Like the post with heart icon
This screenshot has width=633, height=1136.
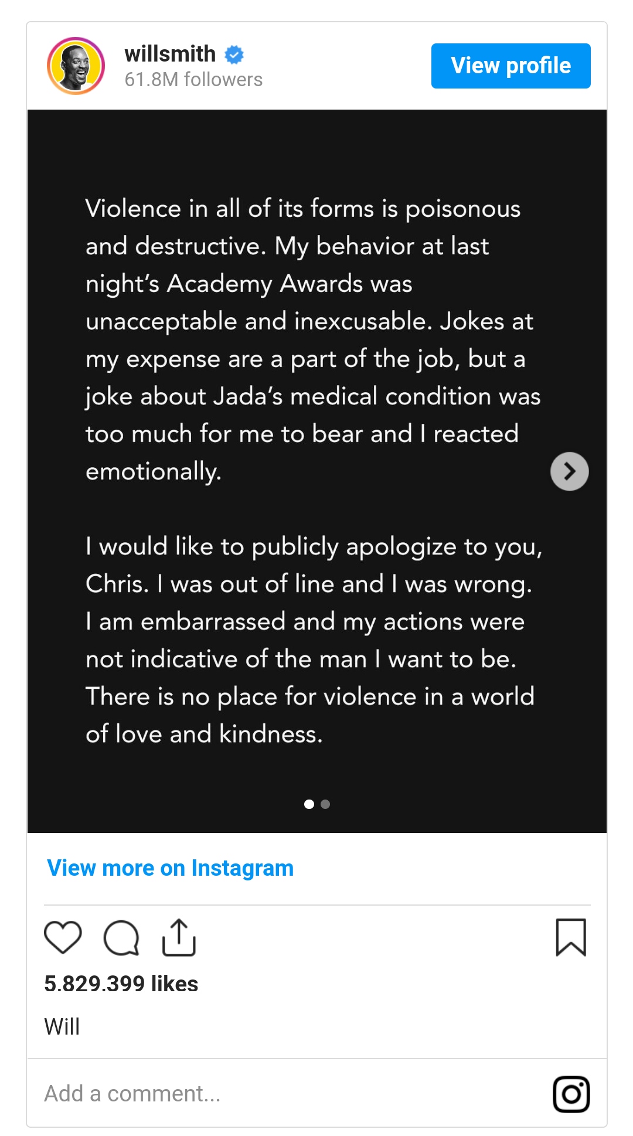pyautogui.click(x=63, y=937)
